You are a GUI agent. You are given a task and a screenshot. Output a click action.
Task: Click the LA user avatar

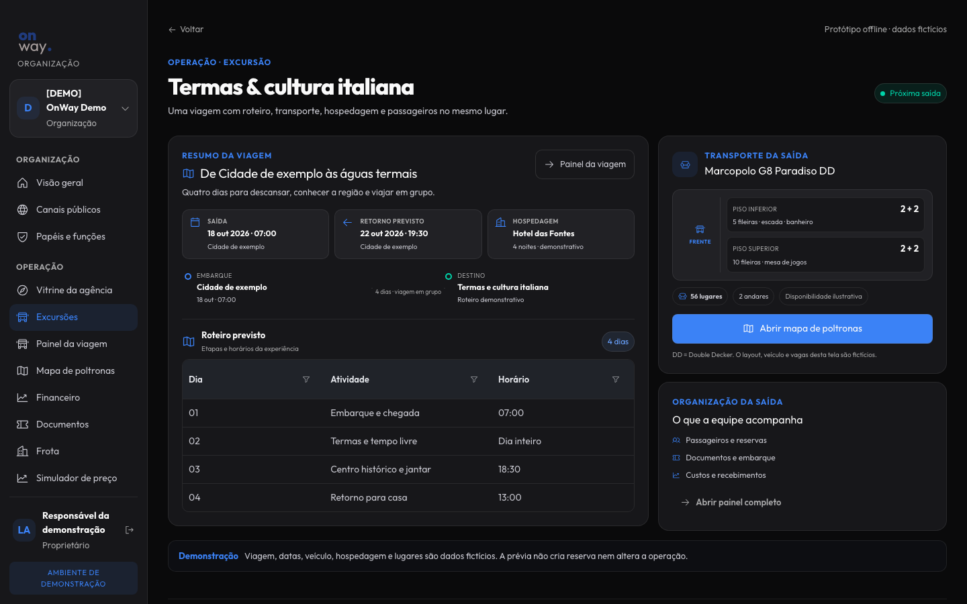point(24,530)
